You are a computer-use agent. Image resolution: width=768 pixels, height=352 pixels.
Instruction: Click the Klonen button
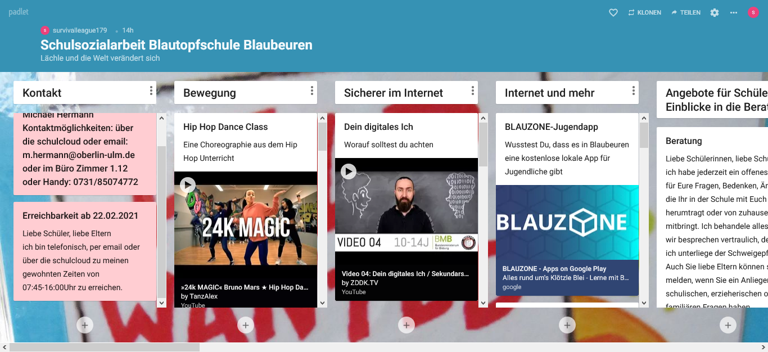tap(644, 12)
